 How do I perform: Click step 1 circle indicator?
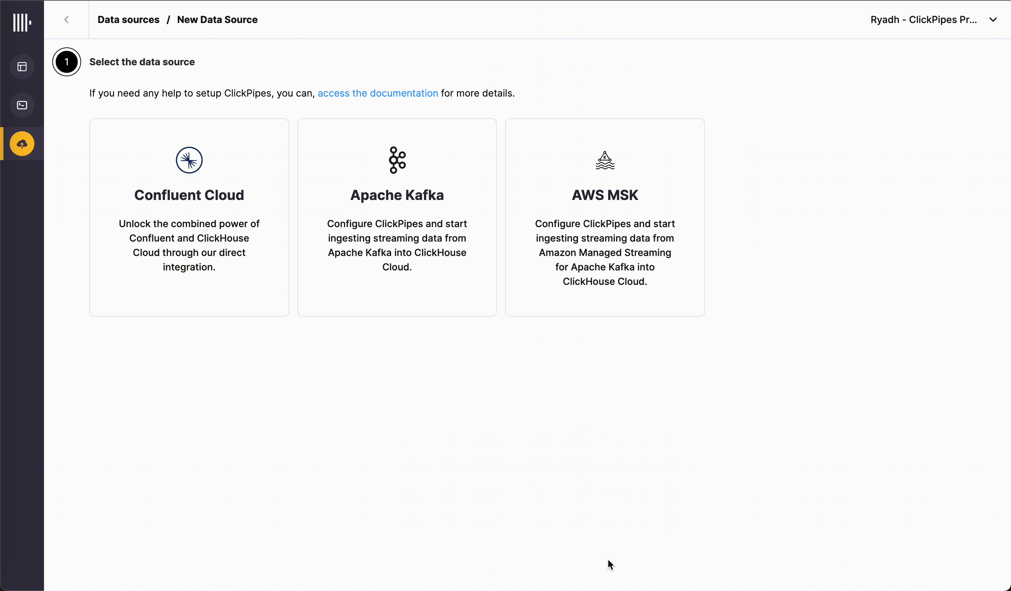click(67, 62)
